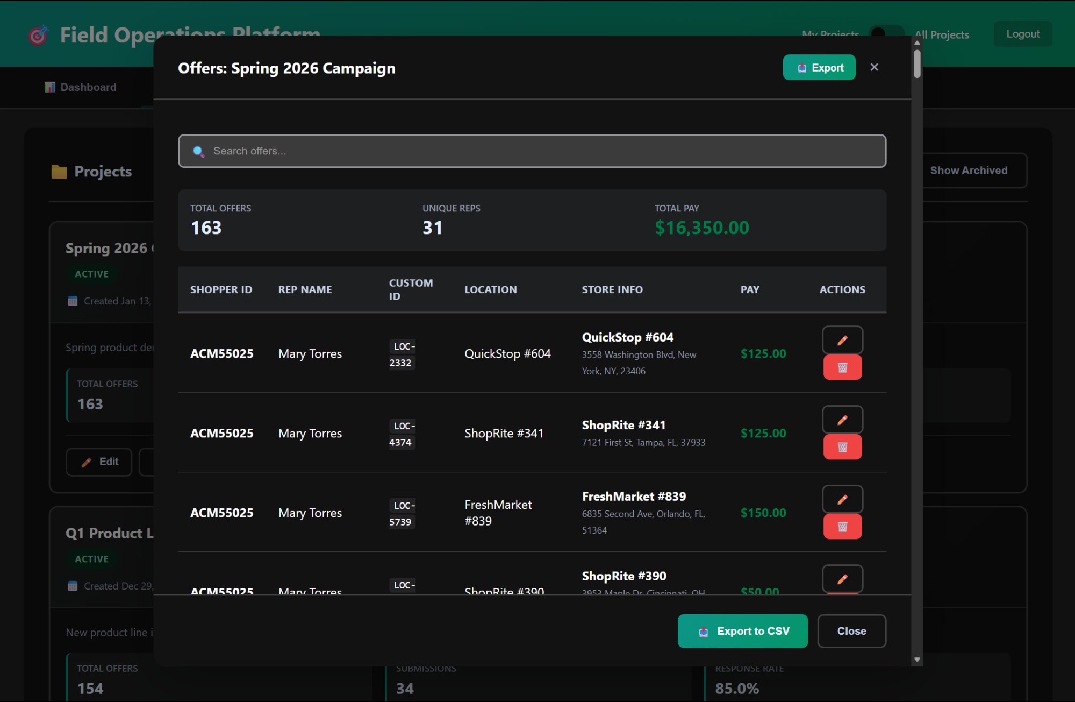This screenshot has width=1075, height=702.
Task: Close the offers modal with X
Action: tap(874, 67)
